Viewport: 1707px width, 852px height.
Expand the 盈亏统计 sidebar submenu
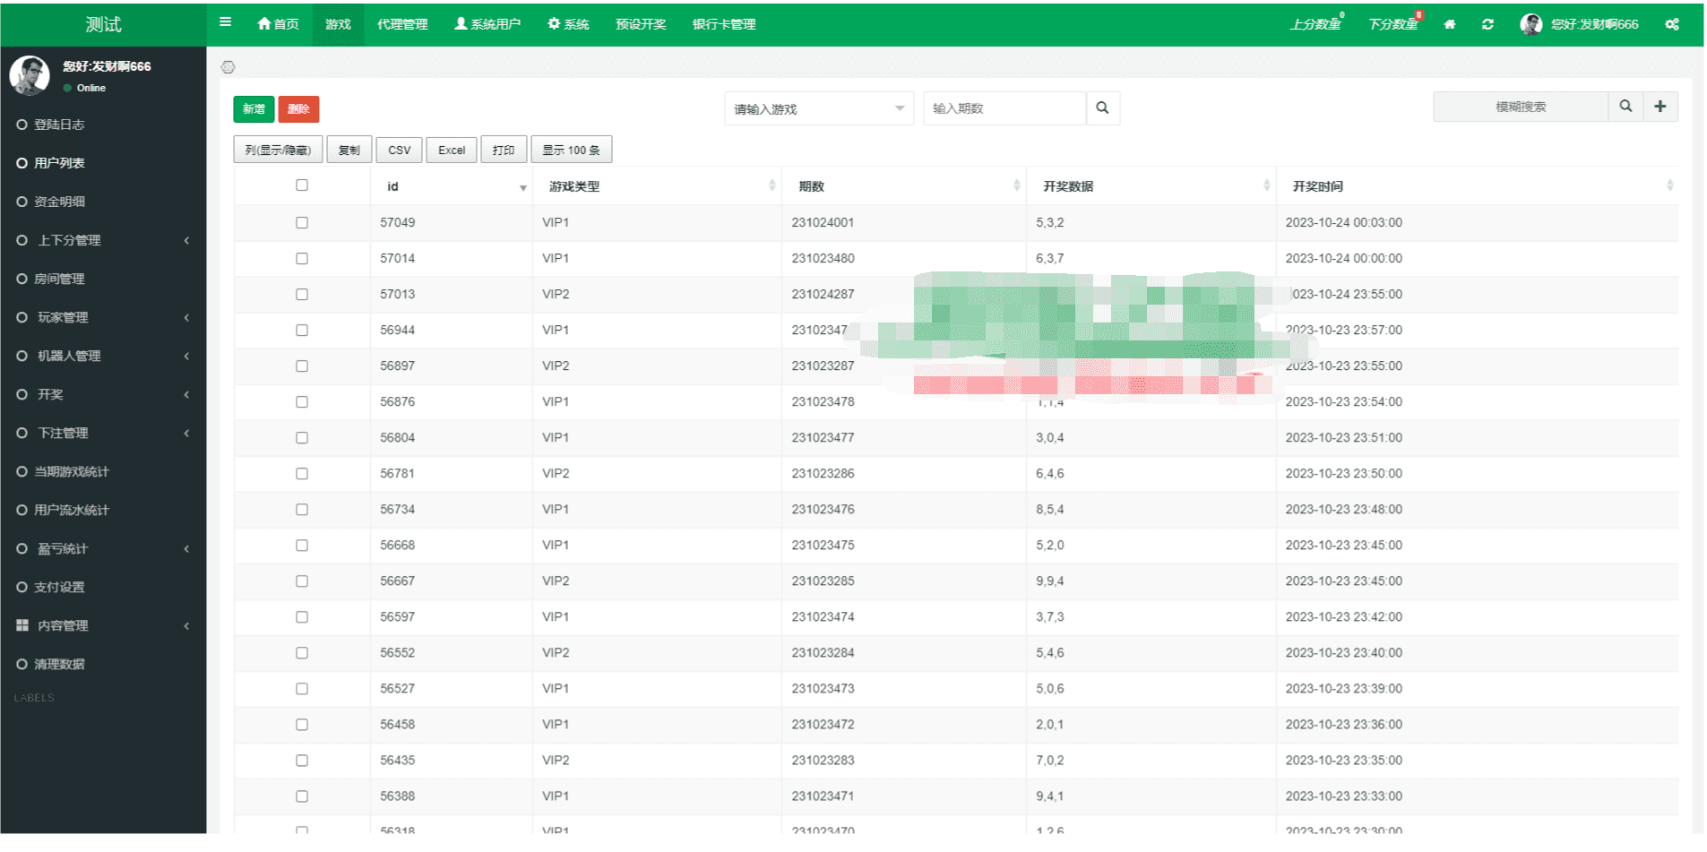tap(103, 548)
